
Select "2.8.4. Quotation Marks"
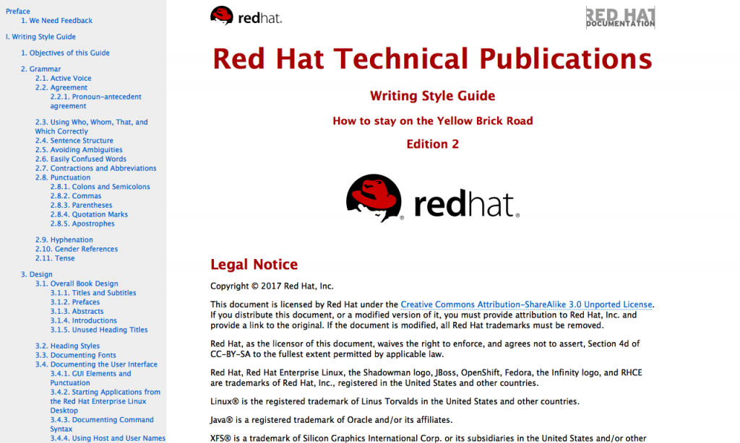(89, 214)
